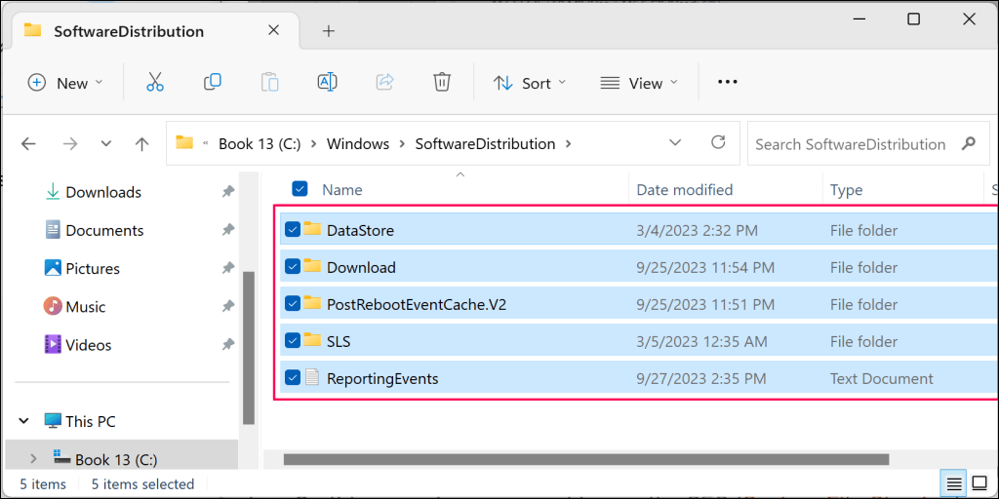Open the View dropdown menu
Image resolution: width=999 pixels, height=499 pixels.
pos(639,83)
